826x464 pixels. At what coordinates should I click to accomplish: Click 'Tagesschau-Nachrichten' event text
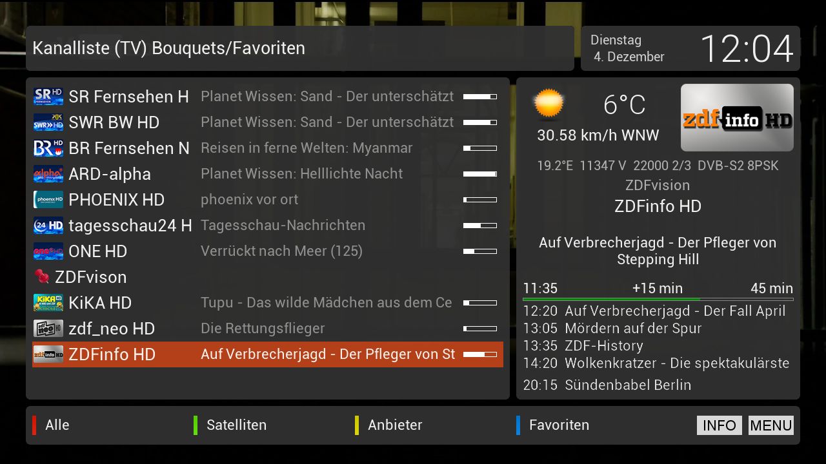click(x=283, y=226)
